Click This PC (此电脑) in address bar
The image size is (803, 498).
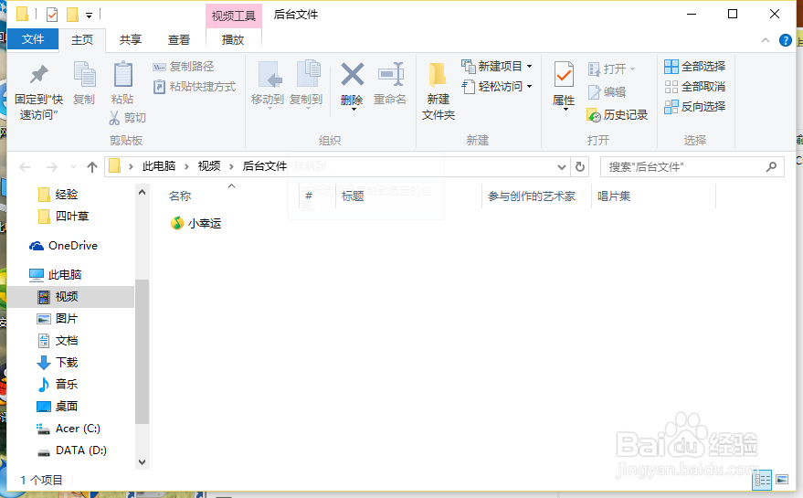click(x=159, y=166)
